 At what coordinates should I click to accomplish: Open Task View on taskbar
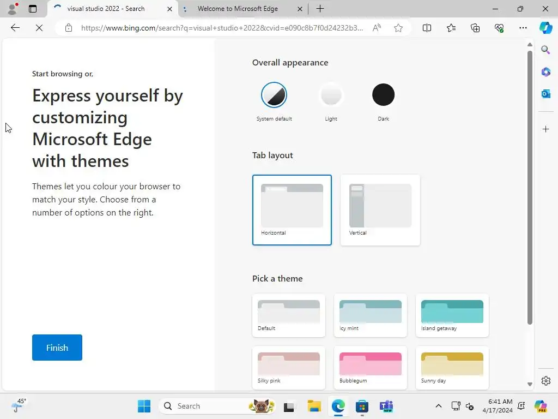(289, 406)
